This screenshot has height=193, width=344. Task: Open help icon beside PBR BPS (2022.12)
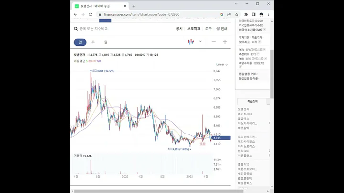pos(265,59)
